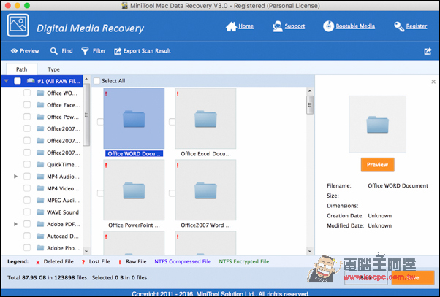
Task: Click the Find magnifier icon
Action: 53,51
